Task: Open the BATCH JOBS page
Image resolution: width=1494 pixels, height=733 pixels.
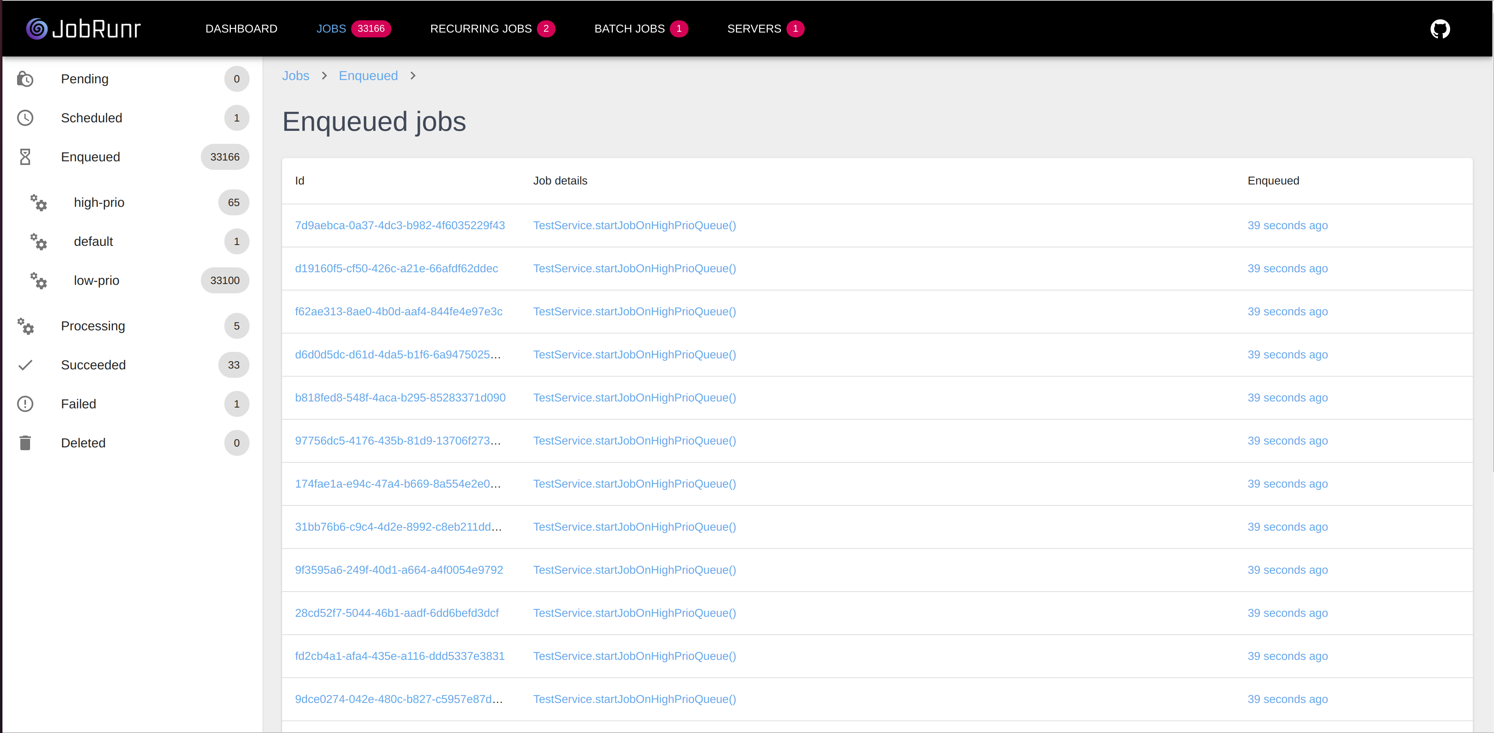Action: click(x=629, y=28)
